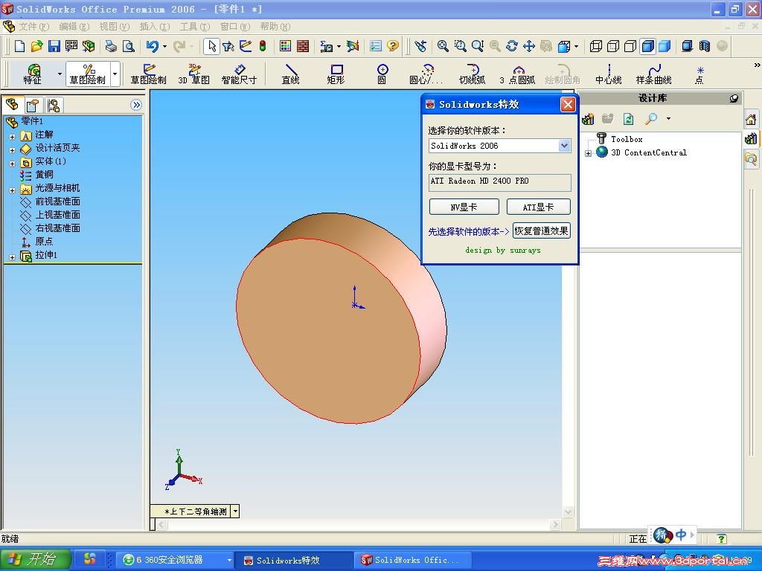Expand the 3D ContentCentral node
Viewport: 762px width, 571px height.
click(x=588, y=153)
